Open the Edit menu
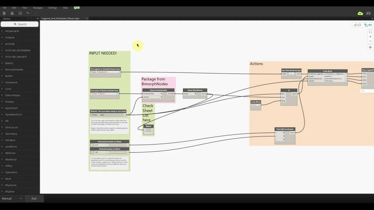This screenshot has width=374, height=210. coord(14,8)
